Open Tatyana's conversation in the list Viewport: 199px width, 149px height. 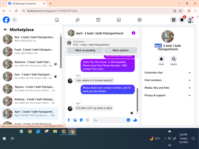(30, 89)
